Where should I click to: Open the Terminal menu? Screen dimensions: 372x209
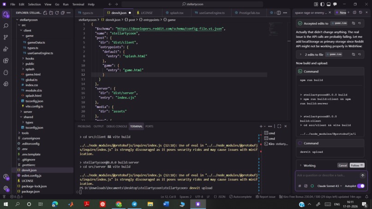tap(78, 4)
